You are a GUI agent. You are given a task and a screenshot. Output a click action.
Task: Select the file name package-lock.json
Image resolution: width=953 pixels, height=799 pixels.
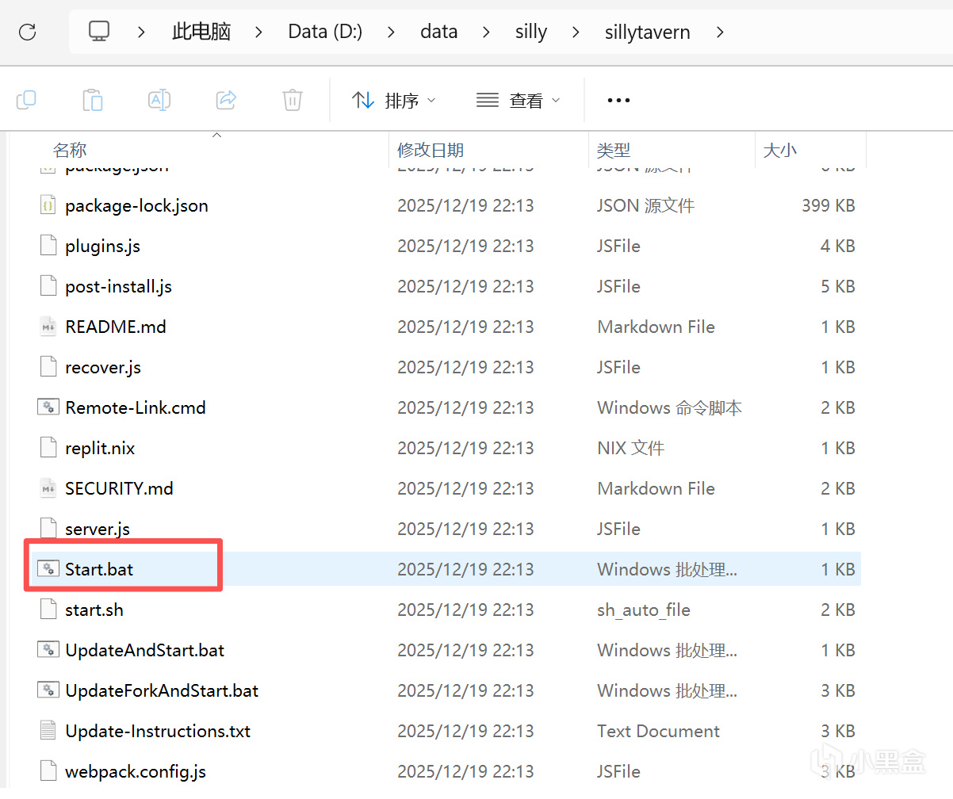pos(136,205)
